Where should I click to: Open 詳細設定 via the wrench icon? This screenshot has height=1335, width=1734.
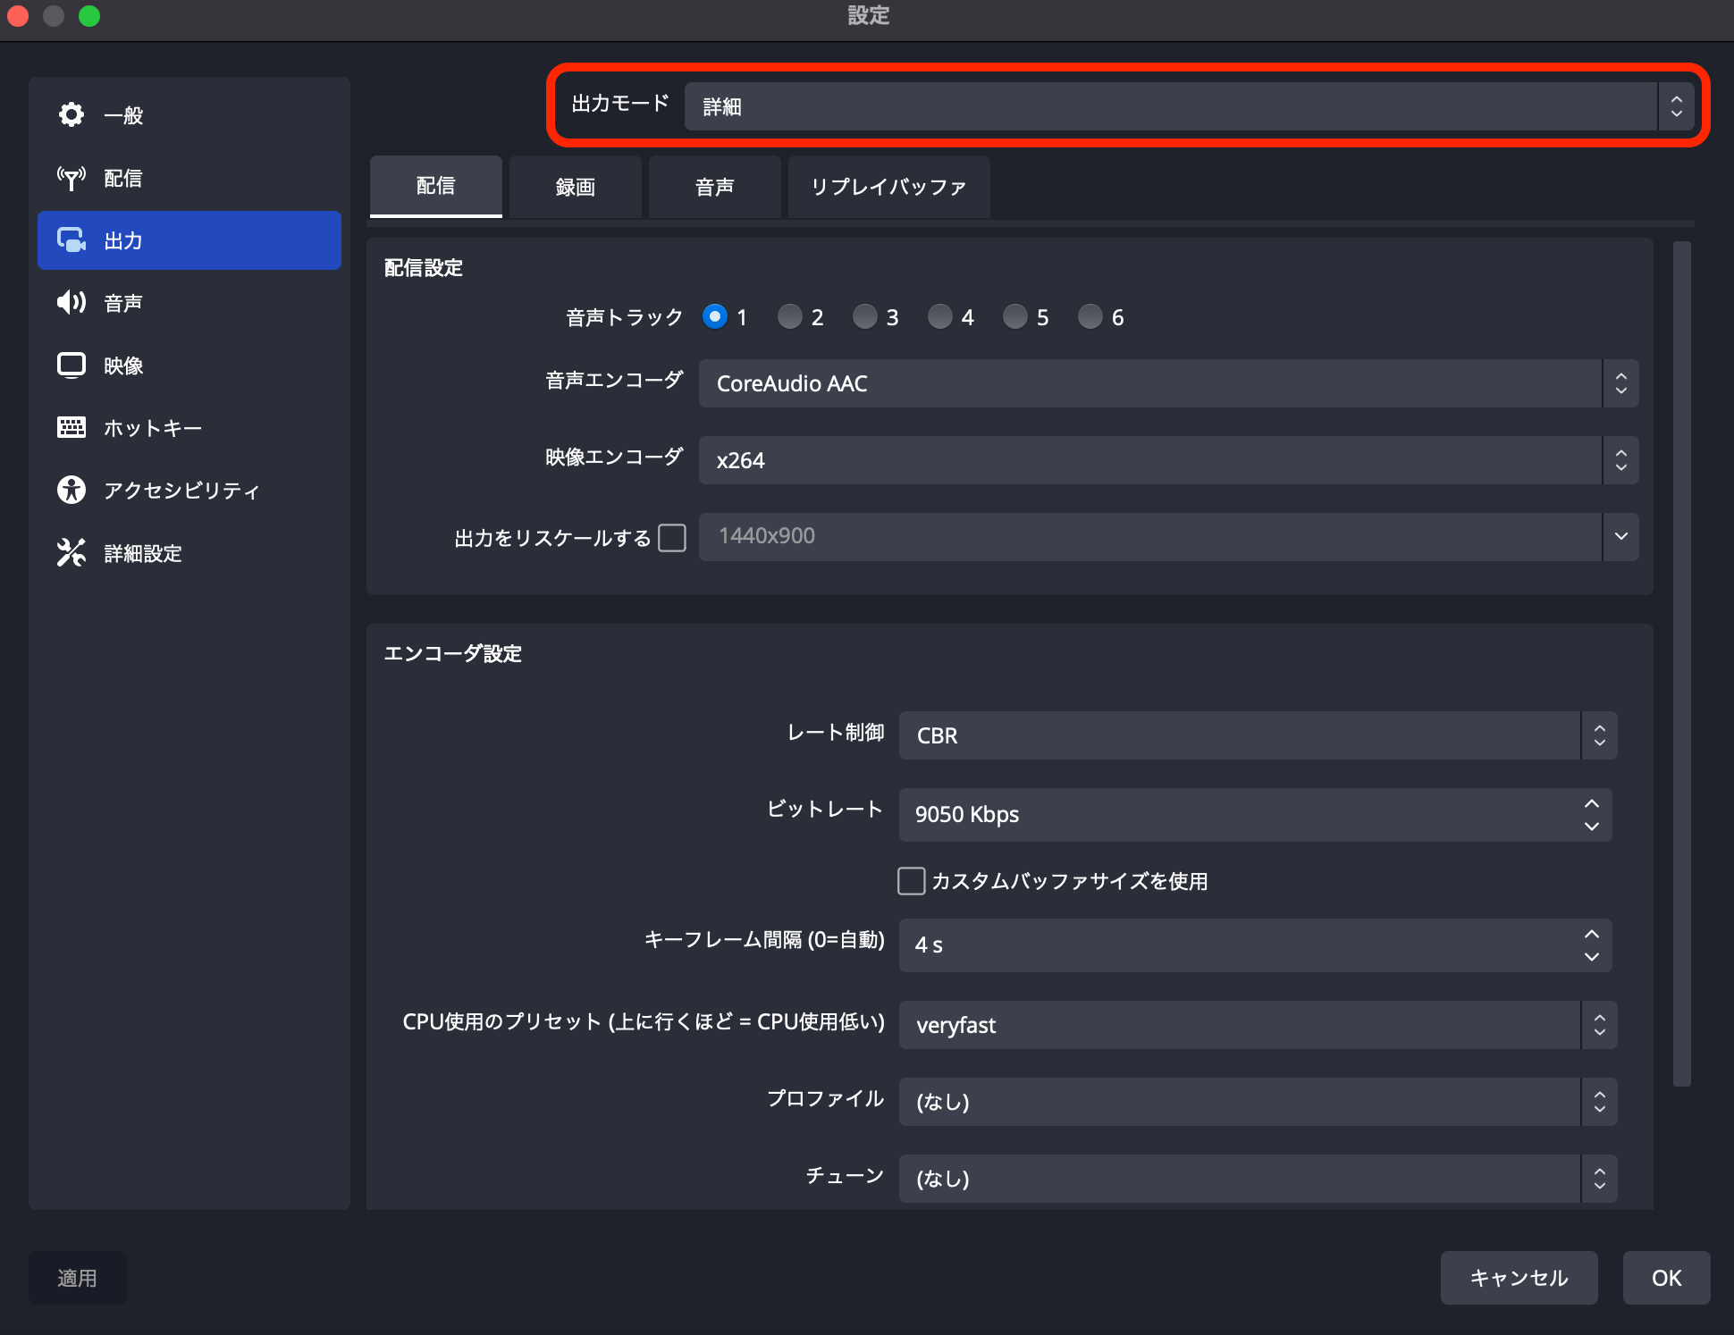pos(72,552)
